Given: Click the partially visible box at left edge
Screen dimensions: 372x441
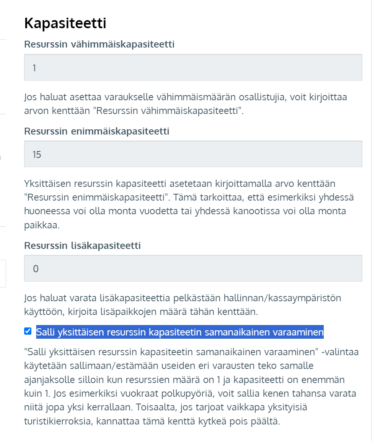Looking at the screenshot, I should click(3, 273).
